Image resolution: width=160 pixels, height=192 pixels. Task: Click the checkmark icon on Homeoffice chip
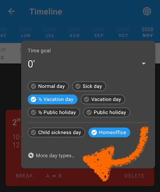(94, 133)
